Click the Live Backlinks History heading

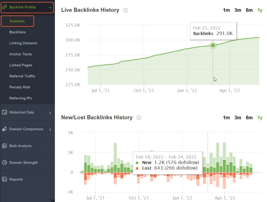pos(90,10)
